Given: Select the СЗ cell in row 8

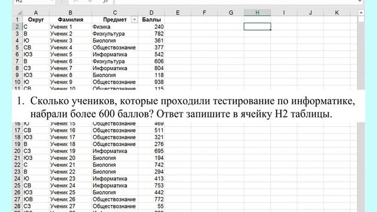Looking at the screenshot, I should point(36,68).
